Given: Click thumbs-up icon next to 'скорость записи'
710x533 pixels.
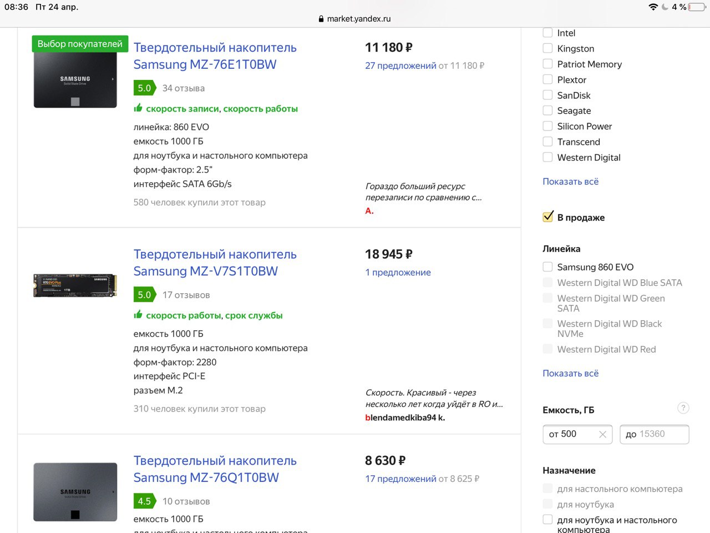Looking at the screenshot, I should 138,108.
